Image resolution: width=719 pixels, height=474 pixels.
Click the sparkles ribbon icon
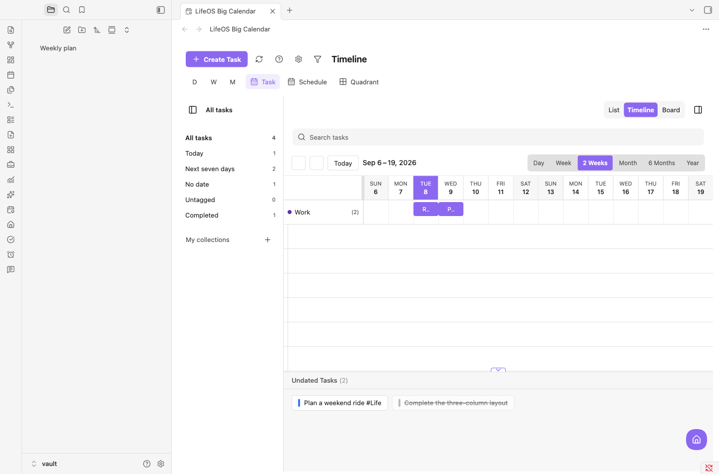click(x=10, y=195)
